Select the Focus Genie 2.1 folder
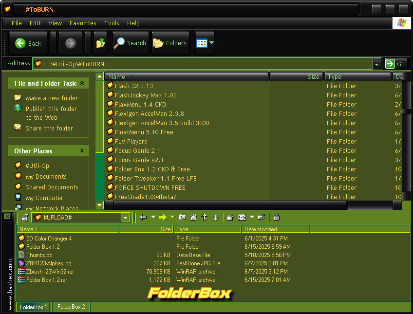 click(137, 150)
